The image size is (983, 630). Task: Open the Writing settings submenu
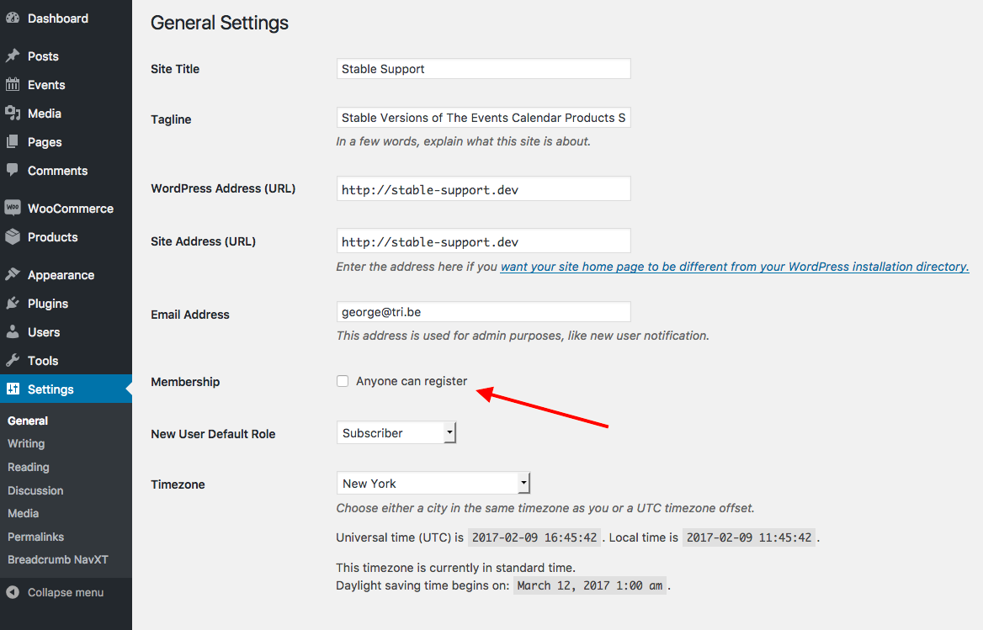(26, 443)
